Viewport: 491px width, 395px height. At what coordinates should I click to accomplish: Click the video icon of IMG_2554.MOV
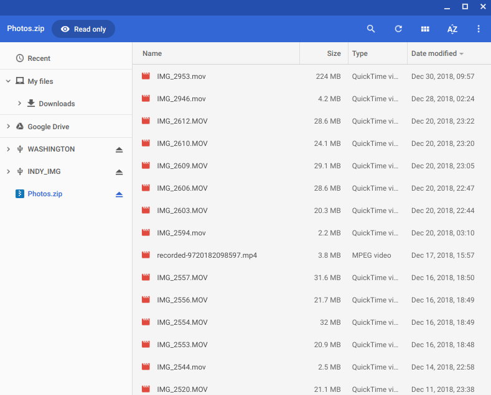(146, 322)
